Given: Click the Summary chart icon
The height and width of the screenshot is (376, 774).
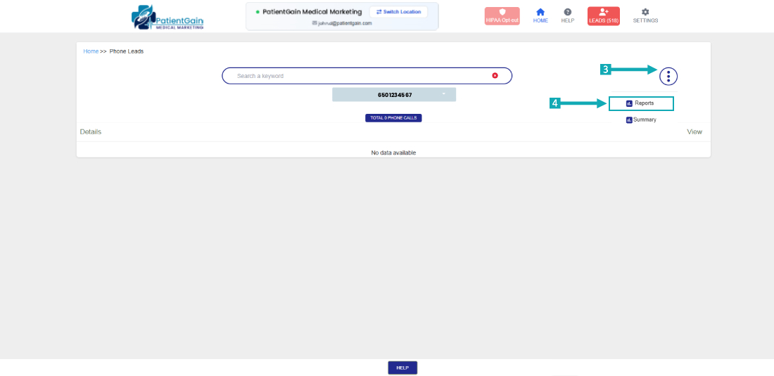Looking at the screenshot, I should [629, 119].
